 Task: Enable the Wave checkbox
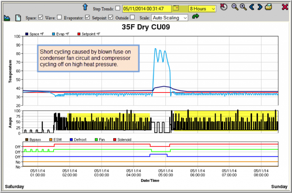pos(59,17)
